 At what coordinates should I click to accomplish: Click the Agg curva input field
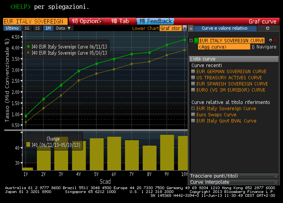point(223,47)
